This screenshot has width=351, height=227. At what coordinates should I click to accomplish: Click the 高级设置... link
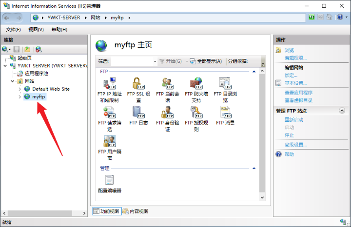(x=295, y=145)
